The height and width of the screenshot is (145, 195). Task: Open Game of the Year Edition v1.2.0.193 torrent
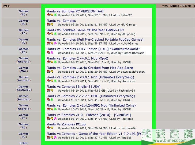pos(94,134)
